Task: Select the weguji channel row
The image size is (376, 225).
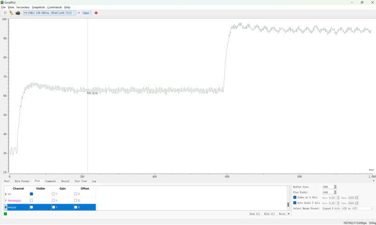Action: 50,207
